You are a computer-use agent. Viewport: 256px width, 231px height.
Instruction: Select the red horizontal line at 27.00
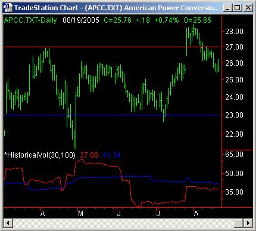111,47
